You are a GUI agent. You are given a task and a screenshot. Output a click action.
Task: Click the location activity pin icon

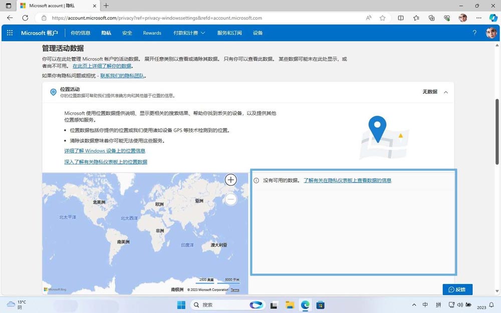point(53,92)
